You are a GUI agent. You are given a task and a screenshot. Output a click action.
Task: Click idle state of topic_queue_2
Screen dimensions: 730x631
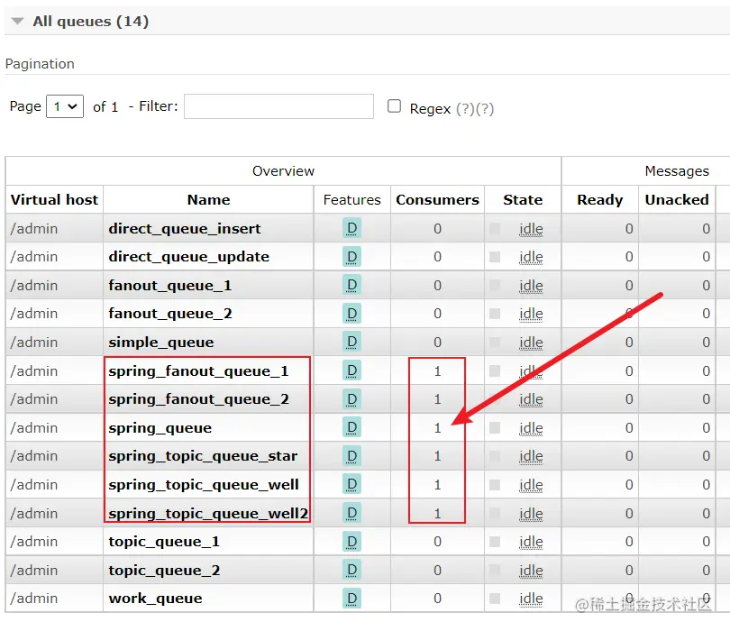[531, 571]
